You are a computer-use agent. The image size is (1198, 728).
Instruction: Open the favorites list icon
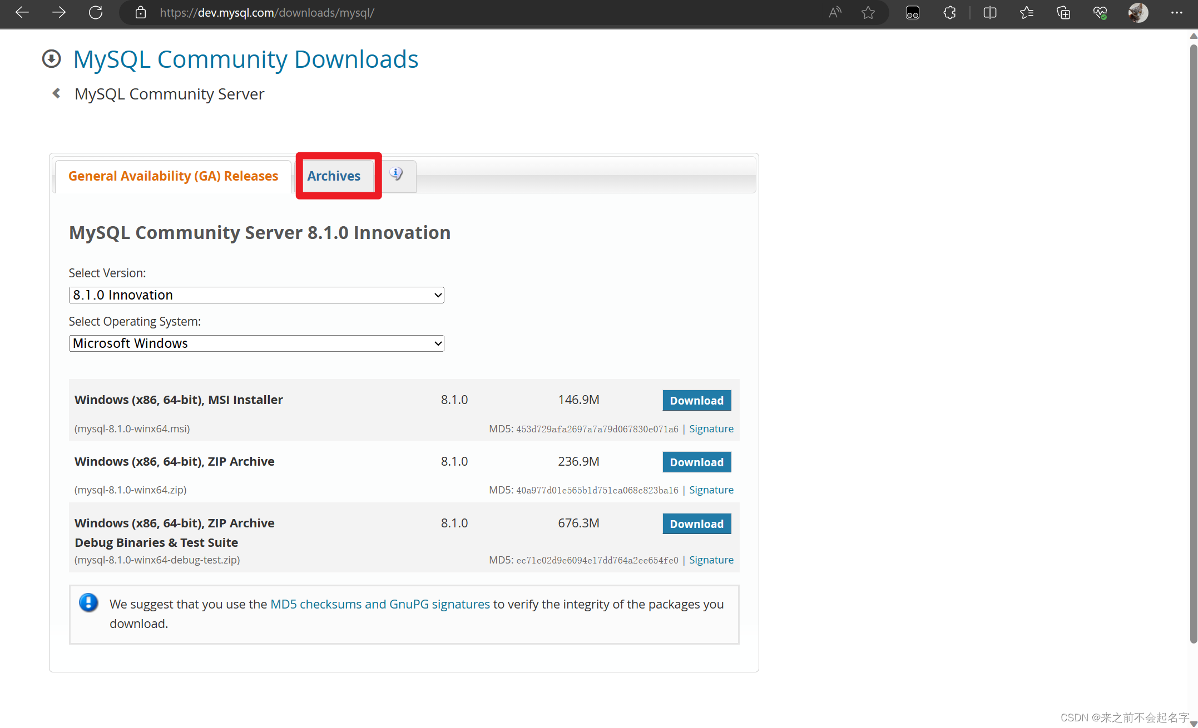click(x=1026, y=12)
